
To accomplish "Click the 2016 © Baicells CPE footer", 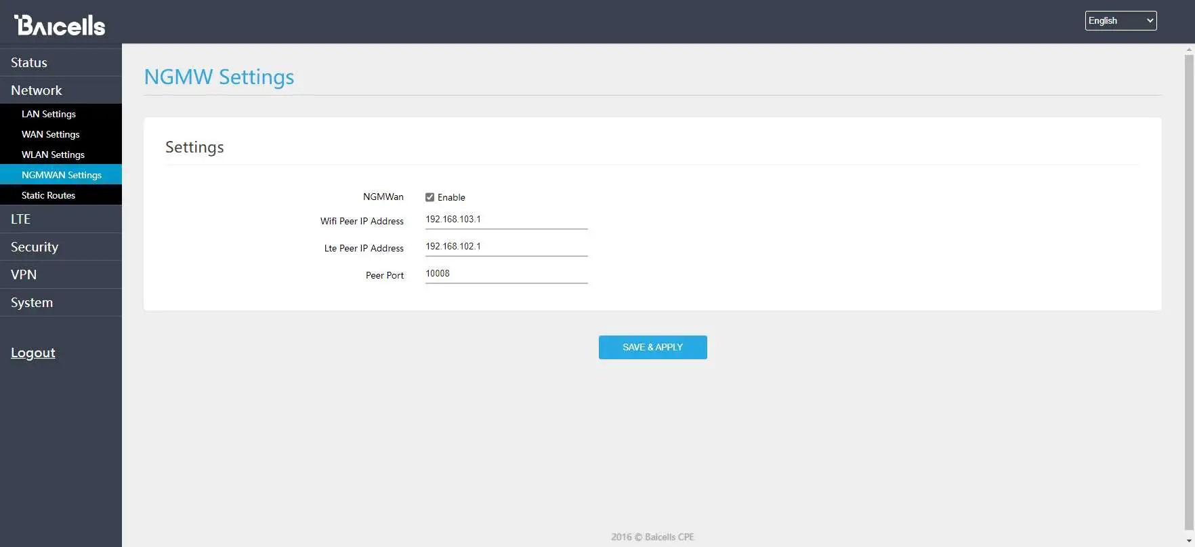I will [652, 537].
